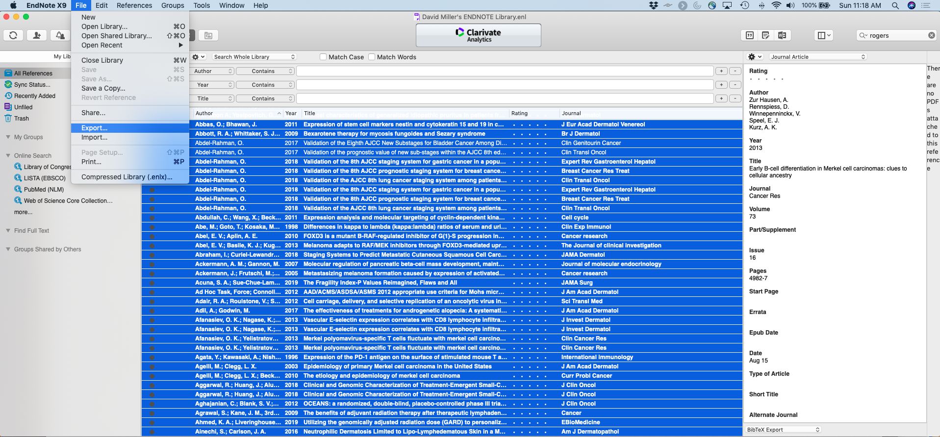Open search options gear menu
Viewport: 940px width, 437px height.
[x=199, y=57]
